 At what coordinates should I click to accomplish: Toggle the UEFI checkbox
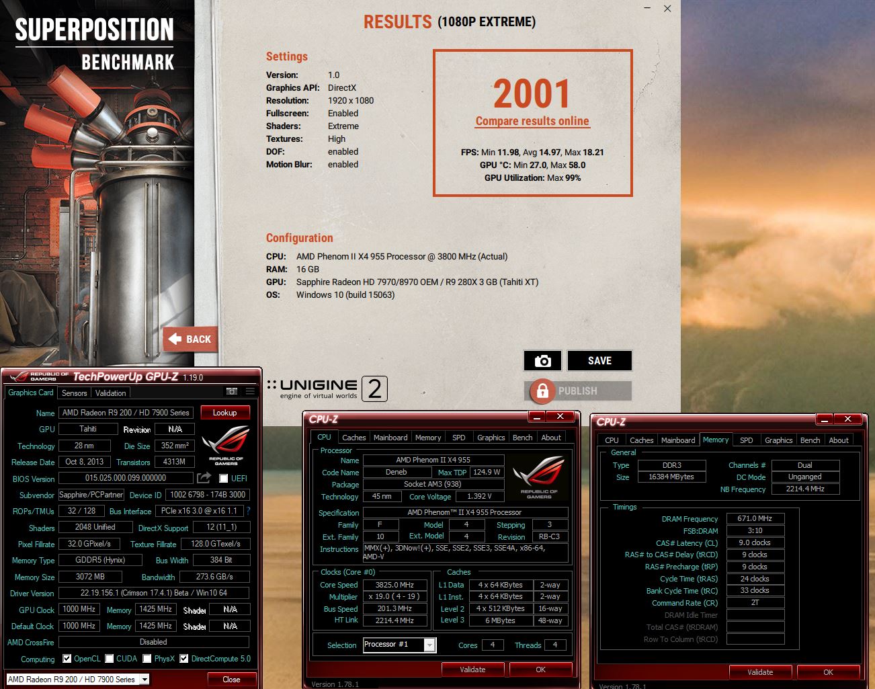[x=223, y=479]
